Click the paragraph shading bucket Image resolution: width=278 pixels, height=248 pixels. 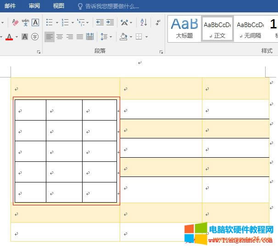click(123, 37)
